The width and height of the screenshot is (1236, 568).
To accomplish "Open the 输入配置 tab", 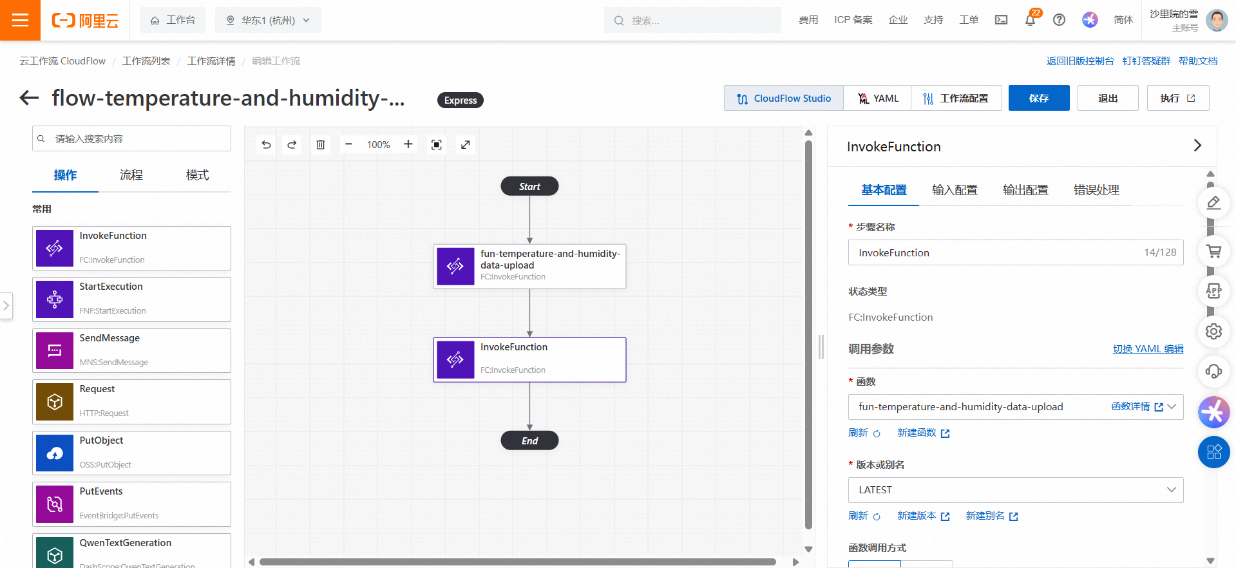I will [x=955, y=190].
